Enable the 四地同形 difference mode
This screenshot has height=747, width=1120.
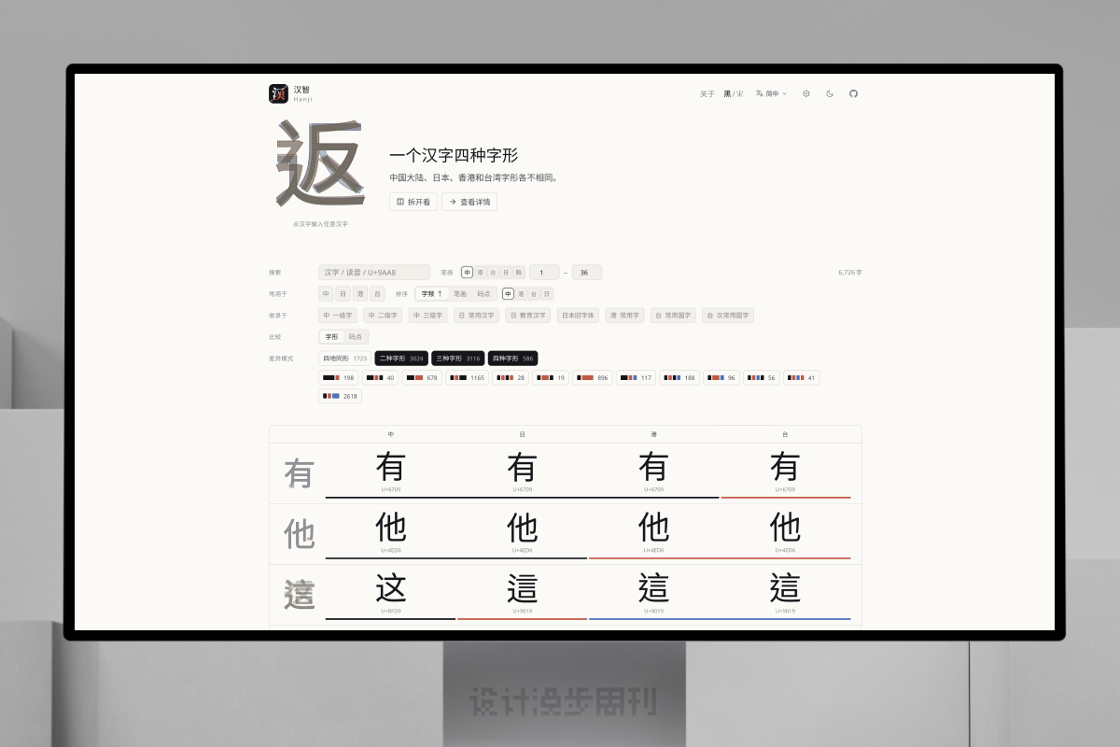pos(344,359)
